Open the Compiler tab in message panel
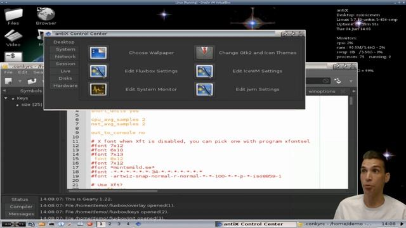 pos(21,206)
